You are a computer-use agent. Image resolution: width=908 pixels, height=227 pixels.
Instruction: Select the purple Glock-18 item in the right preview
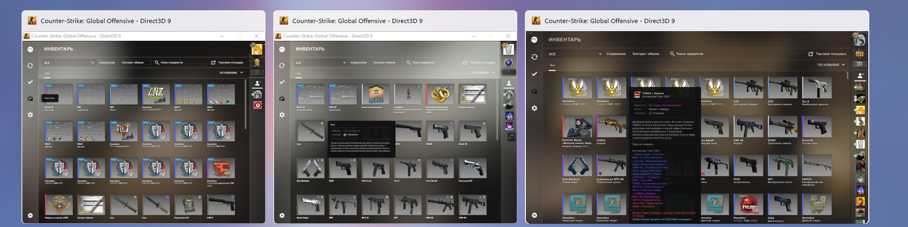click(817, 127)
